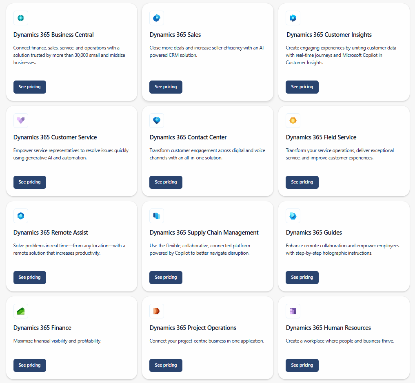Click the Dynamics 365 Human Resources icon

coord(293,311)
